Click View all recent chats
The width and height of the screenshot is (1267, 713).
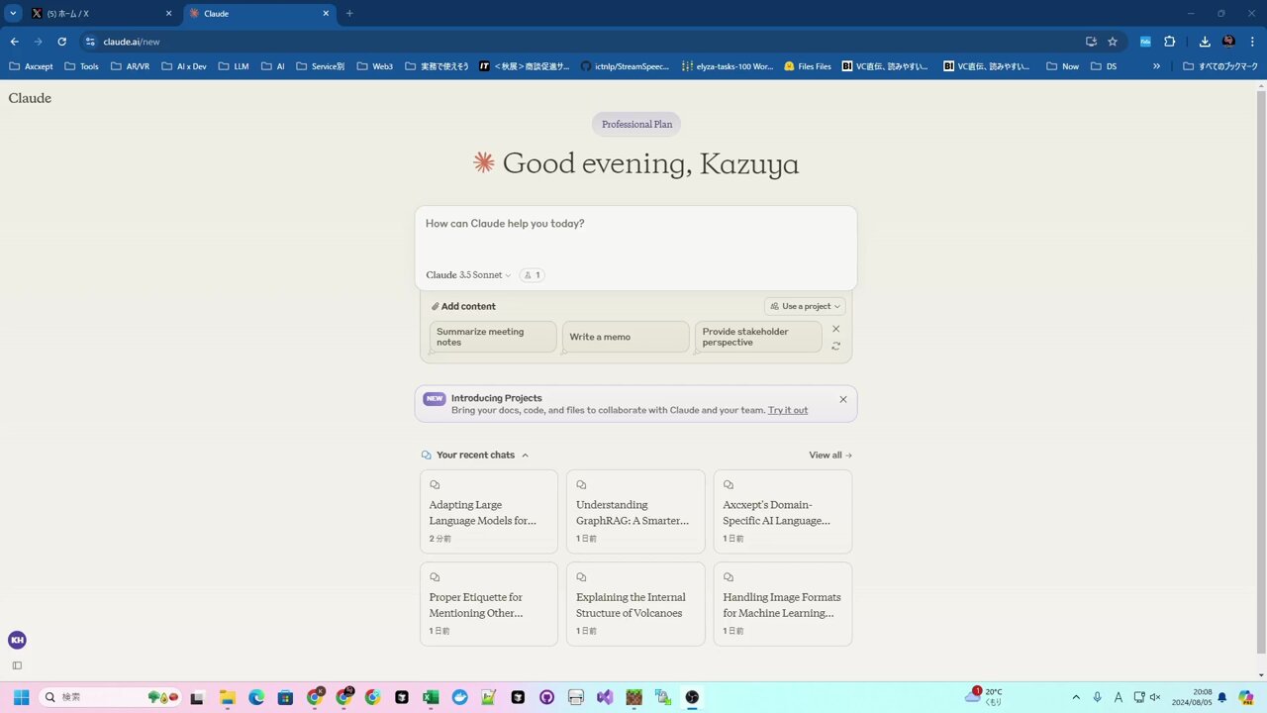coord(830,456)
